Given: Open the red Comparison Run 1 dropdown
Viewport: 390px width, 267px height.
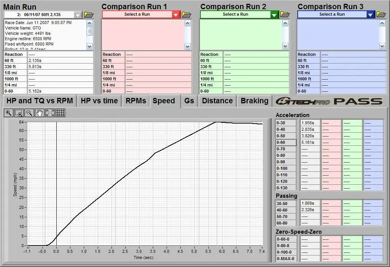Looking at the screenshot, I should [x=176, y=15].
